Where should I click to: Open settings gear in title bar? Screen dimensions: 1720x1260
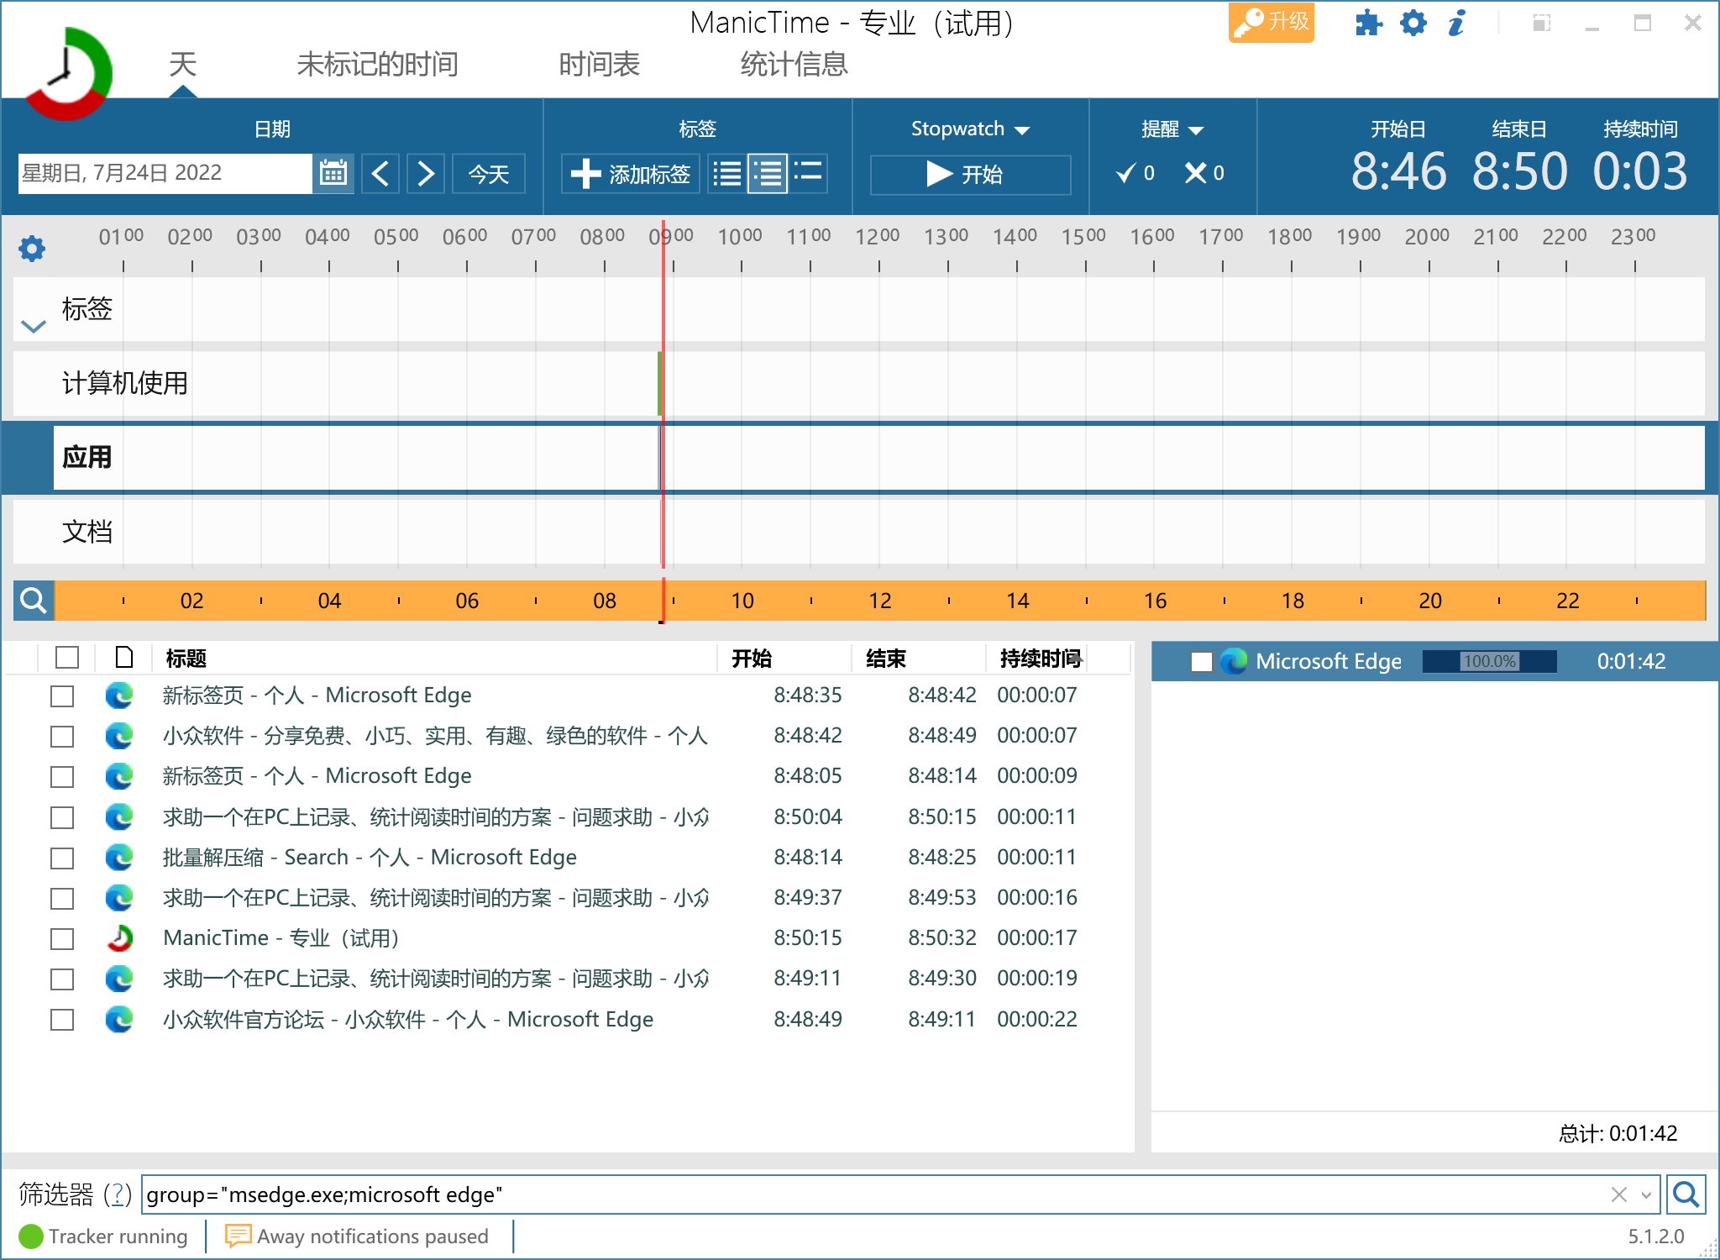1413,23
